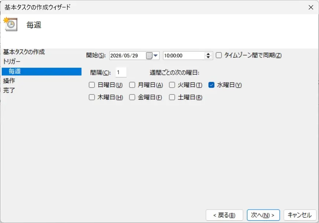Check the 金曜日 checkbox
This screenshot has height=223, width=319.
click(132, 97)
